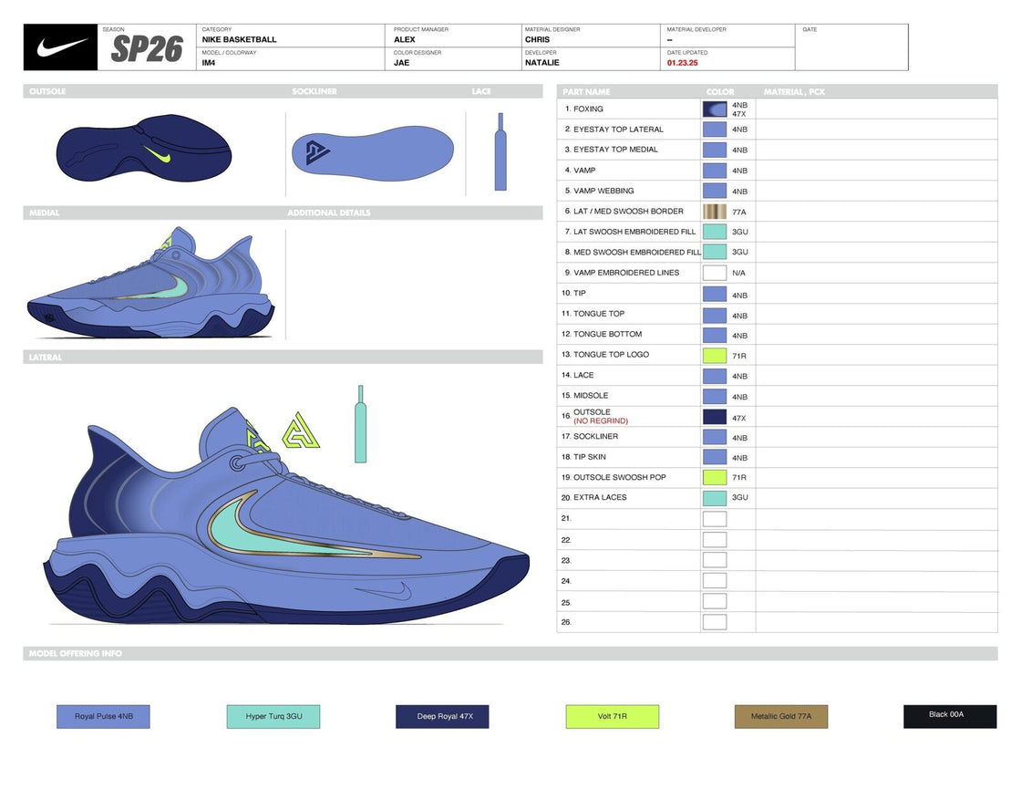Click the swatch in the MIDSOLE row
This screenshot has width=1021, height=789.
click(715, 396)
